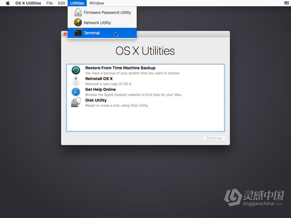Choose Firmware Password Utility from the menu
The width and height of the screenshot is (291, 218).
(x=107, y=12)
